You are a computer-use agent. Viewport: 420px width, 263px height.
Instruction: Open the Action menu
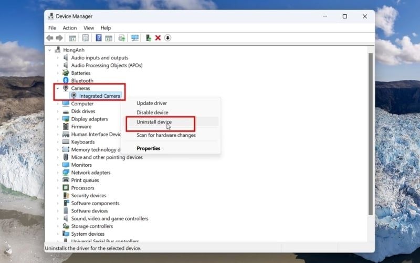coord(70,28)
